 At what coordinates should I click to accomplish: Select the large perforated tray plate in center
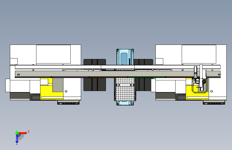(x=125, y=93)
